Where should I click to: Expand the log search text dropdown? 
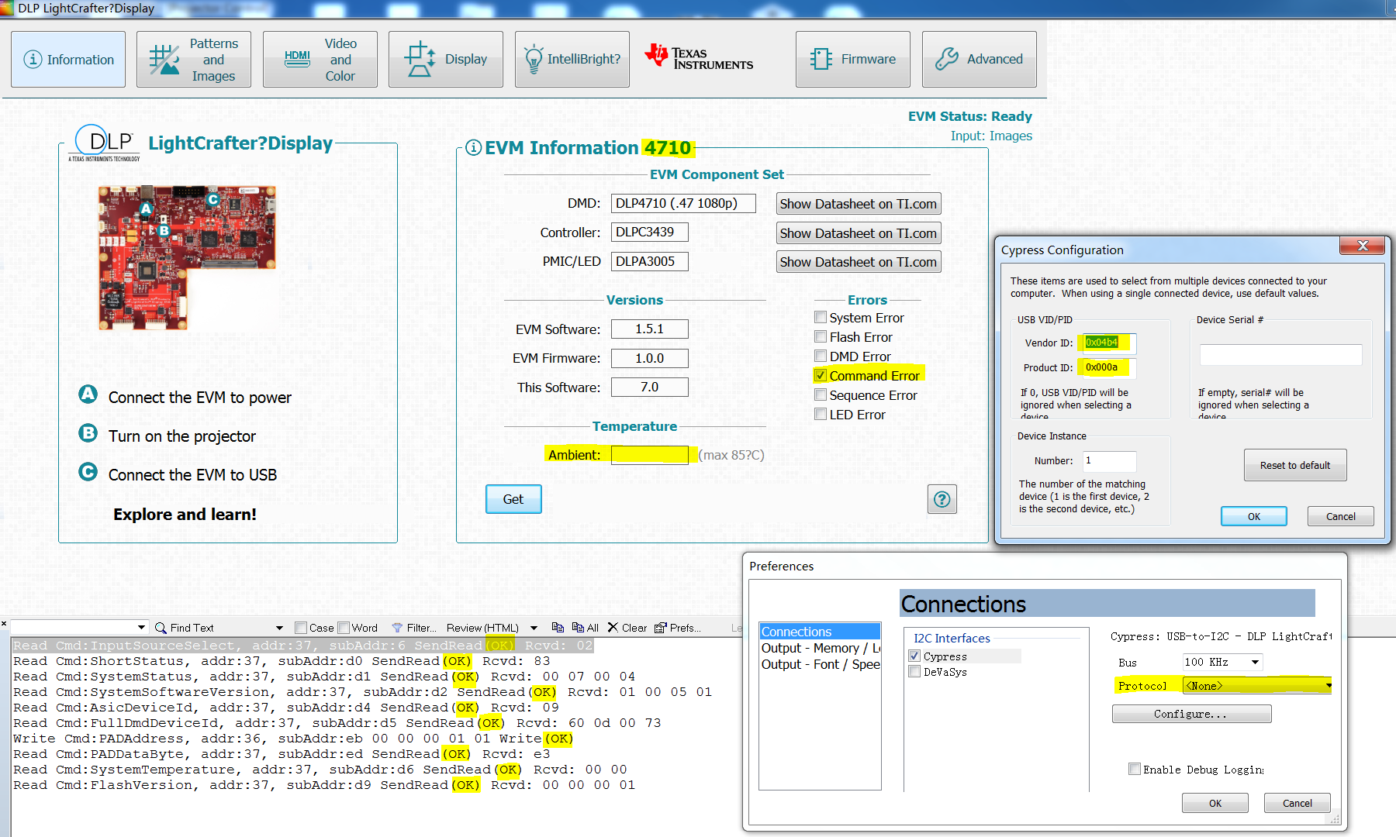pos(141,628)
